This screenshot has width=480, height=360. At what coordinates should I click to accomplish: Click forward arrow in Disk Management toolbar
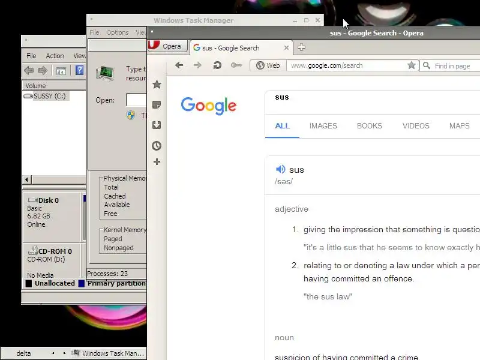43,71
